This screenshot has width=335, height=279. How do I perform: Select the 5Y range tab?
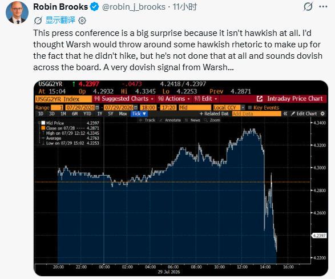111,114
